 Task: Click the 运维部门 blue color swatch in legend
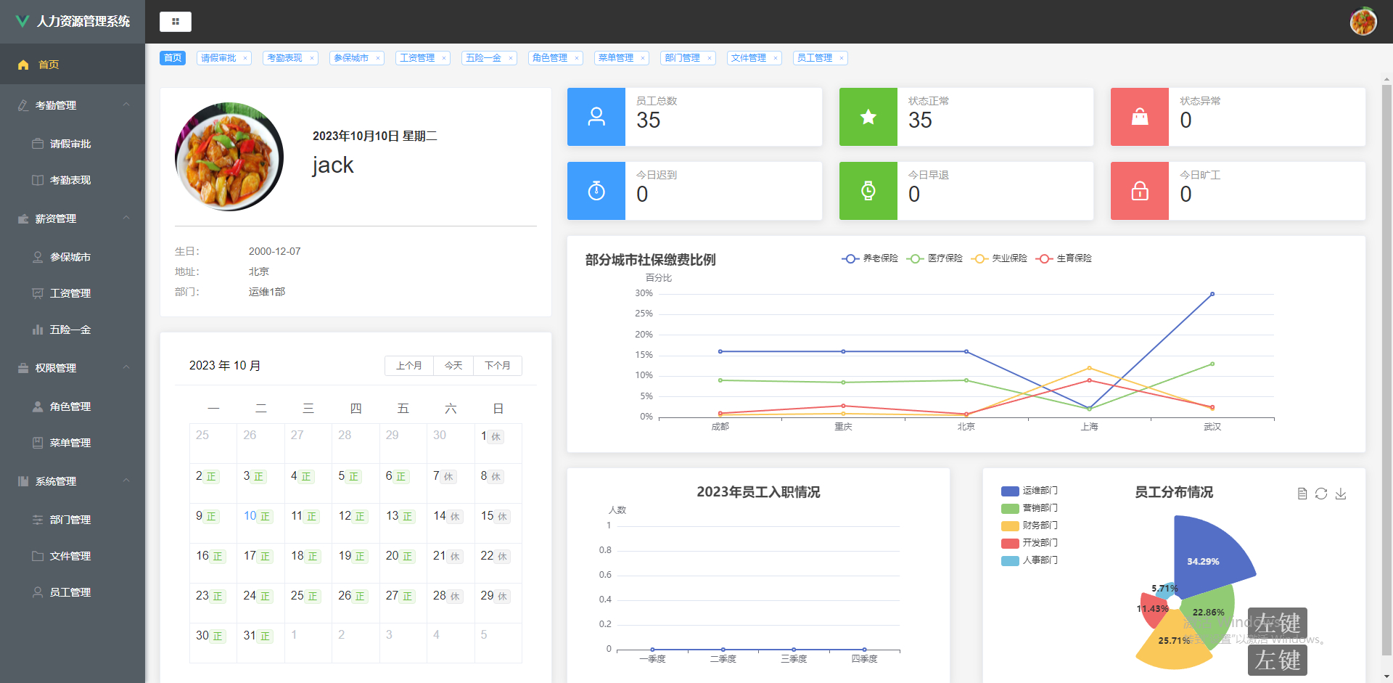point(1008,491)
